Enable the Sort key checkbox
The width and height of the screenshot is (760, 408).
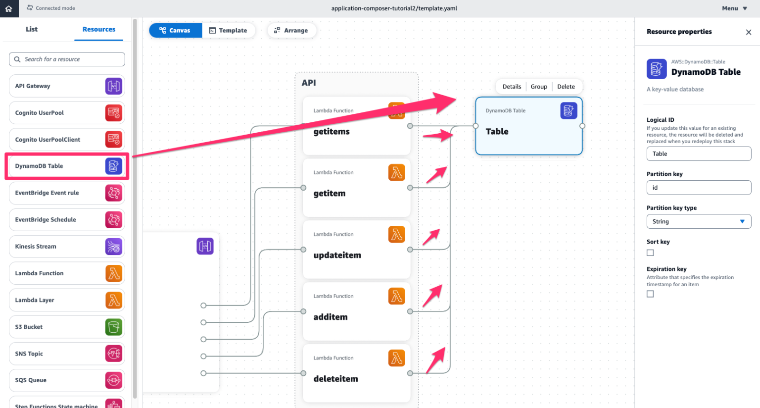click(x=650, y=253)
